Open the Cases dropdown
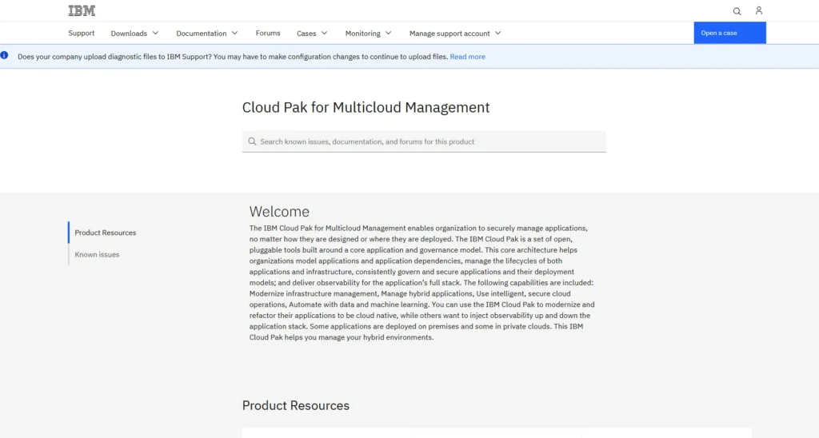 [x=311, y=34]
